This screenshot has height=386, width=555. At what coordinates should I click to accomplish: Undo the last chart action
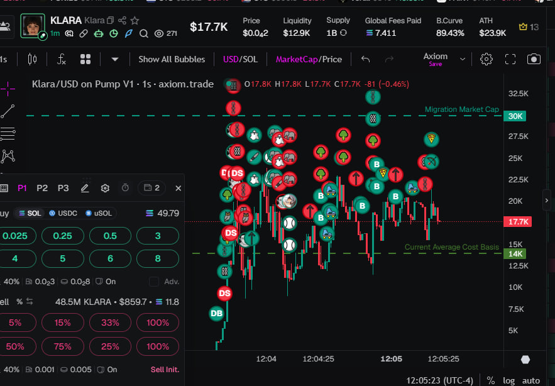coord(366,59)
